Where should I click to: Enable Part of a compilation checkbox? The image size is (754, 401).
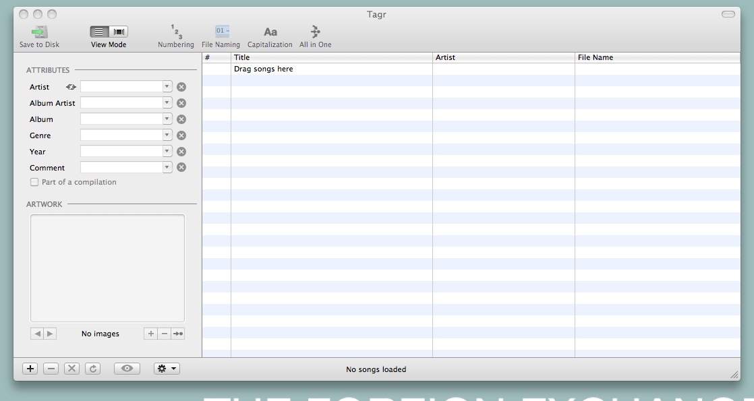coord(34,182)
